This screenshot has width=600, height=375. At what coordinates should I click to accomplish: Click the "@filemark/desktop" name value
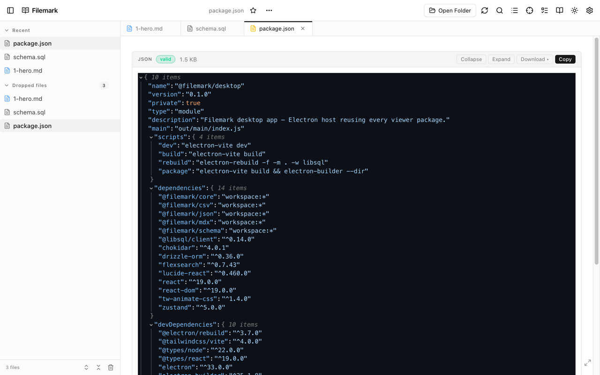point(210,86)
